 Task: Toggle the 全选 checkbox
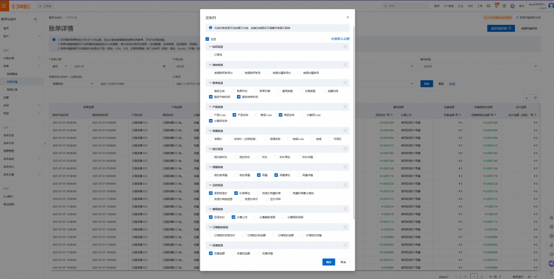point(207,39)
